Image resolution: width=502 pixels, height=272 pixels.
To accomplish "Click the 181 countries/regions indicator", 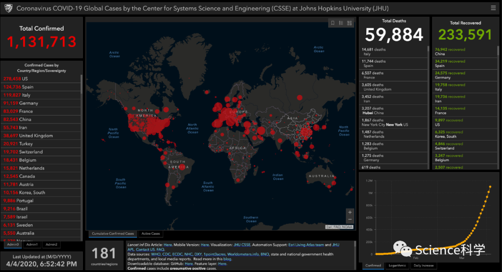I will click(x=104, y=256).
